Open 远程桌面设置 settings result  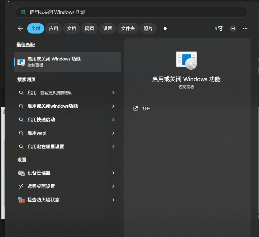tap(68, 186)
